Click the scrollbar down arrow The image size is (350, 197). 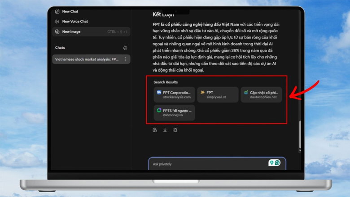[300, 151]
